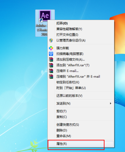The image size is (125, 152).
Task: Click the WinRAR icon beside 压缩并 E-mail
Action: (51, 71)
